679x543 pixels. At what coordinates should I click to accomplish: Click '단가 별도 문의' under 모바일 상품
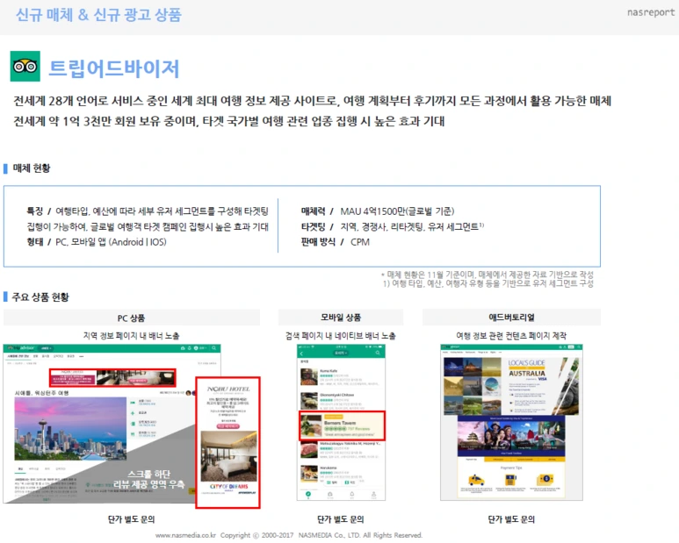point(341,519)
